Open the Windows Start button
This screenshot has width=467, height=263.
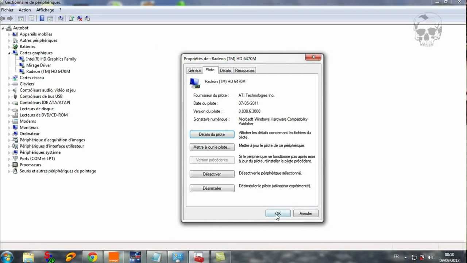point(7,257)
